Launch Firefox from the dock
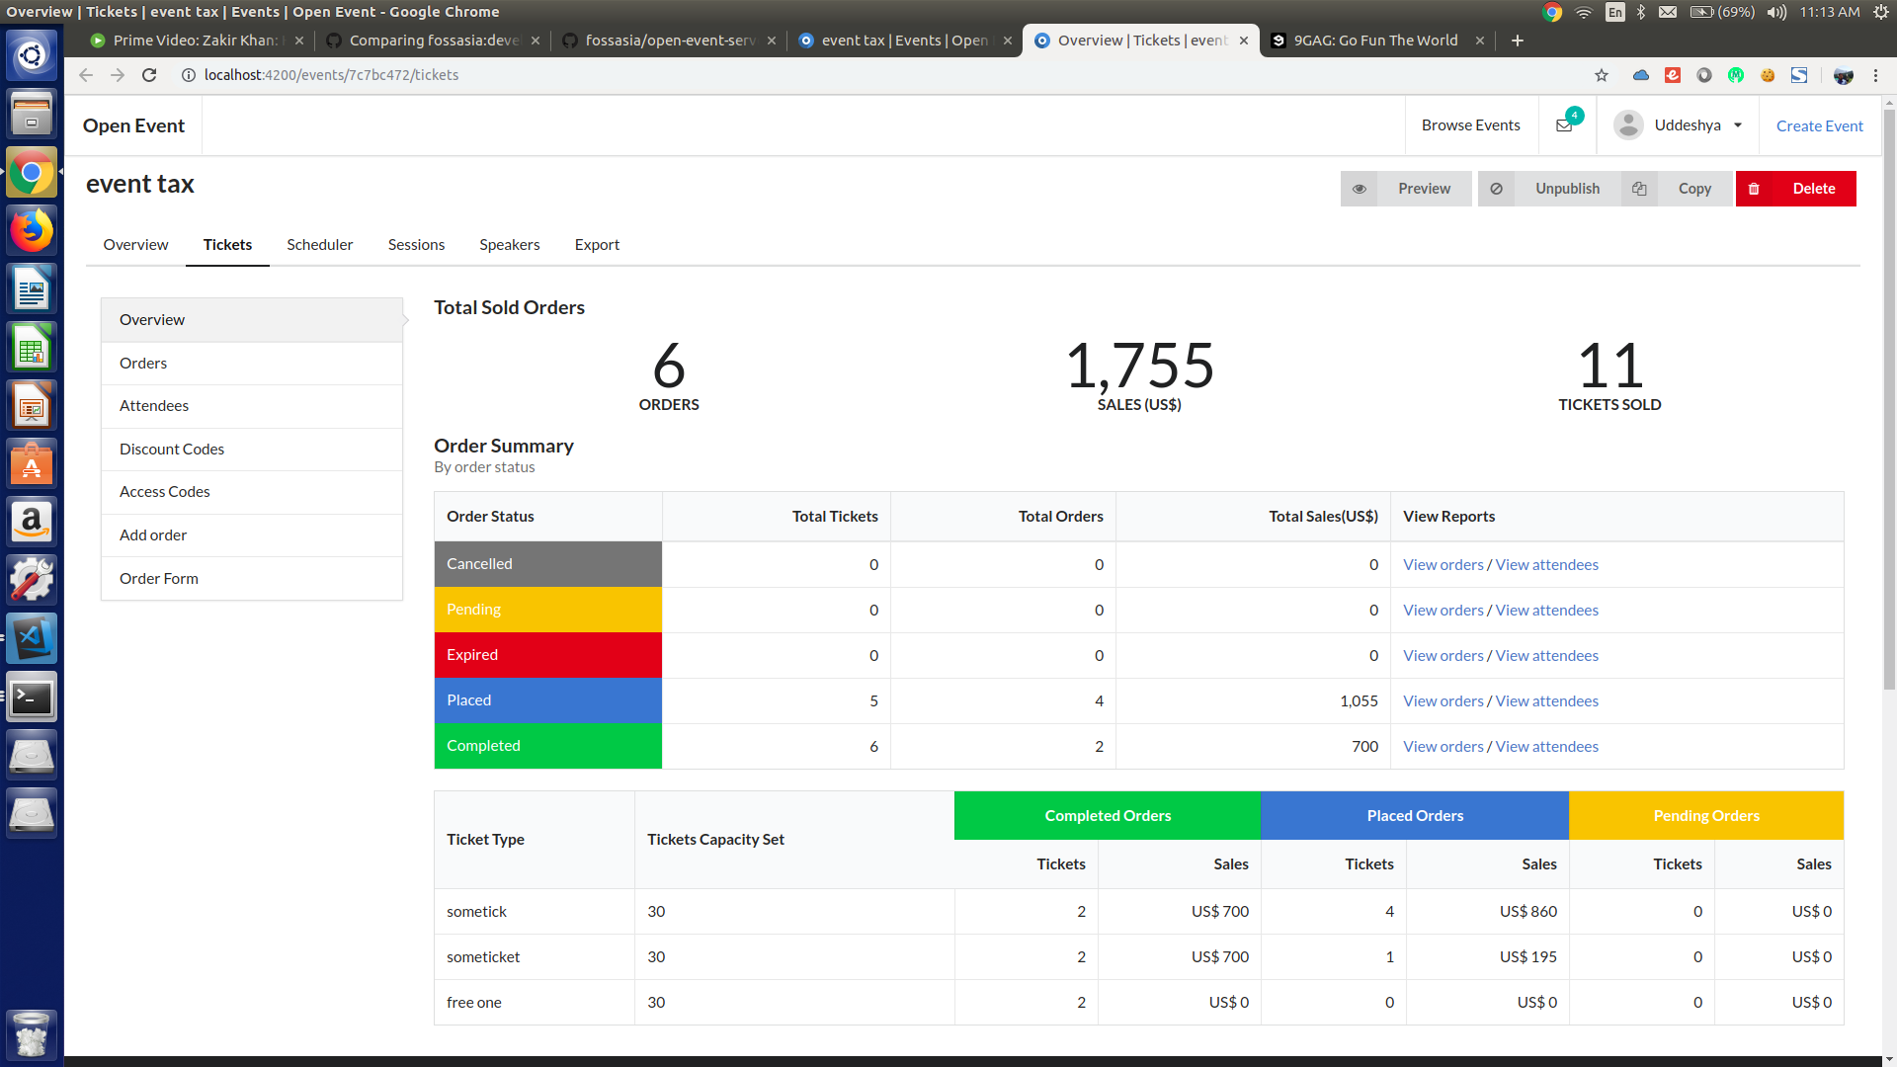The image size is (1897, 1067). (x=32, y=231)
